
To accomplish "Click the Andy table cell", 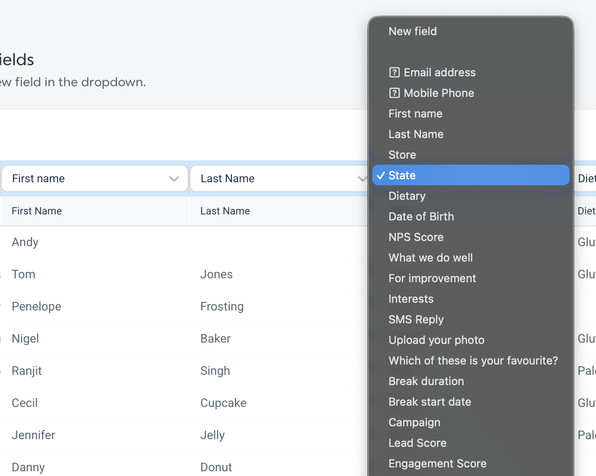I will point(95,242).
